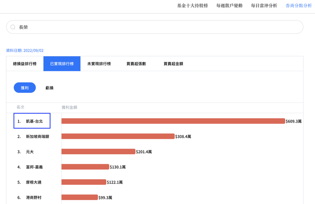Screen dimensions: 315x204
Task: Click the 獲利金額 column header
Action: pyautogui.click(x=69, y=107)
